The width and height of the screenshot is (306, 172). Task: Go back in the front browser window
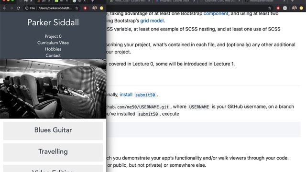coord(5,8)
